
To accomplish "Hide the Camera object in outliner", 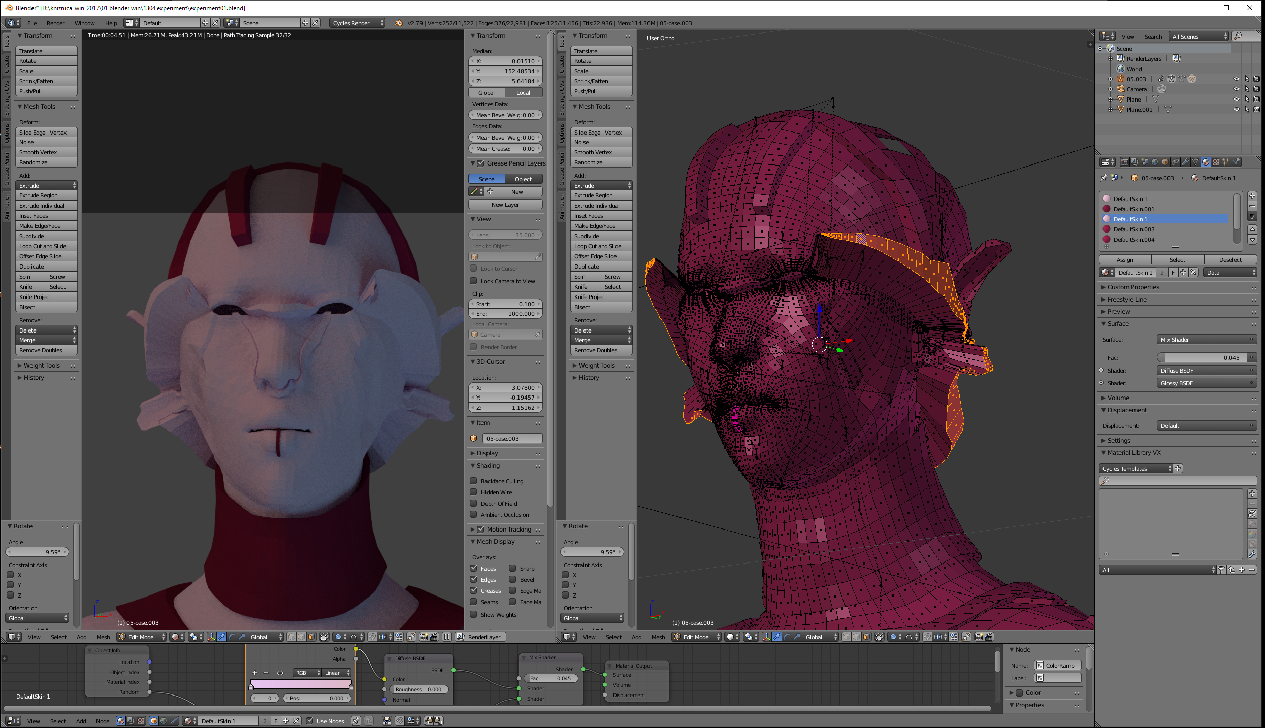I will pyautogui.click(x=1236, y=89).
